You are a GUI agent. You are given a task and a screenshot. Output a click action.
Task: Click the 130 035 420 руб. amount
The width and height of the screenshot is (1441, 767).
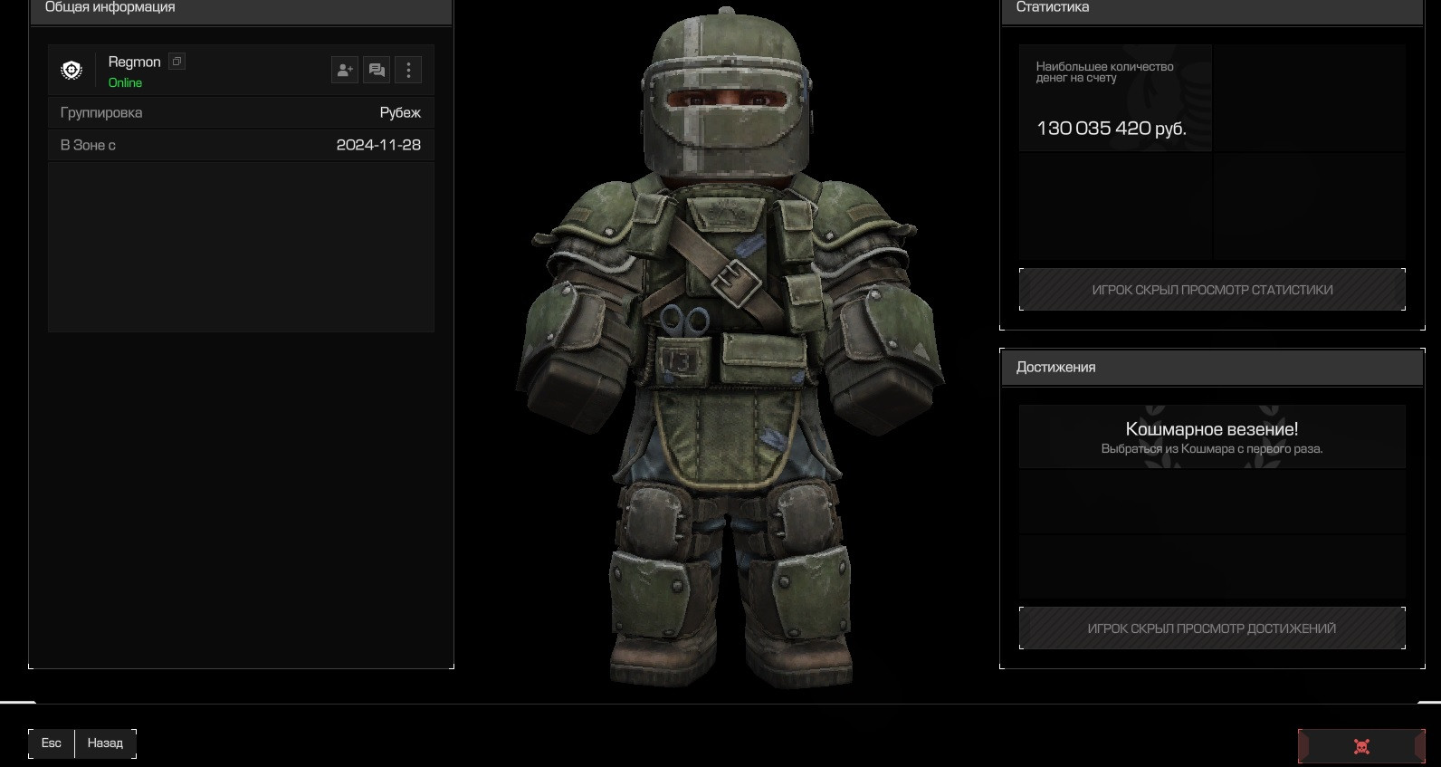click(x=1112, y=129)
